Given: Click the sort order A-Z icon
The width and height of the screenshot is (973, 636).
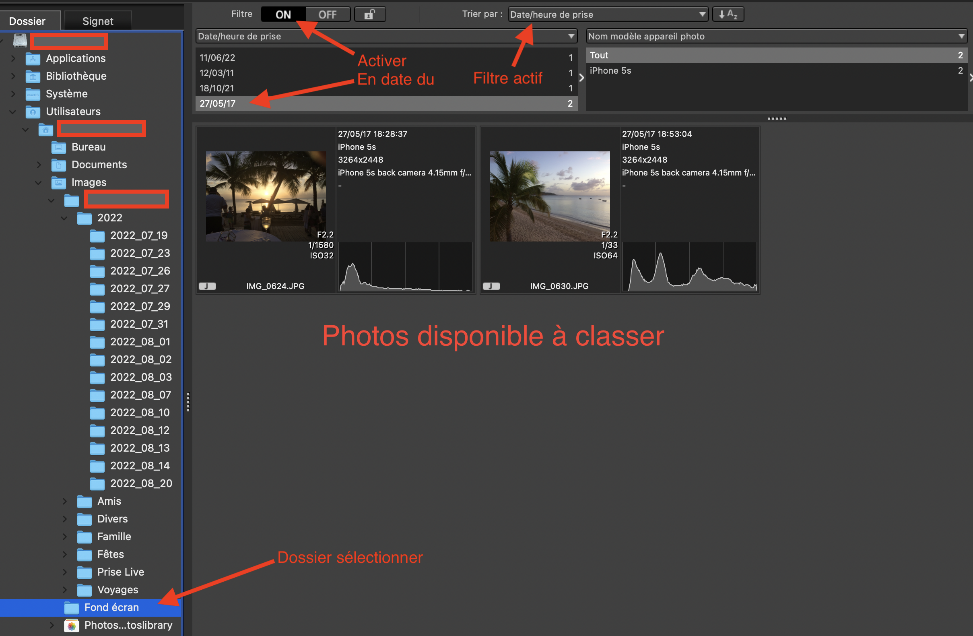Looking at the screenshot, I should 728,15.
